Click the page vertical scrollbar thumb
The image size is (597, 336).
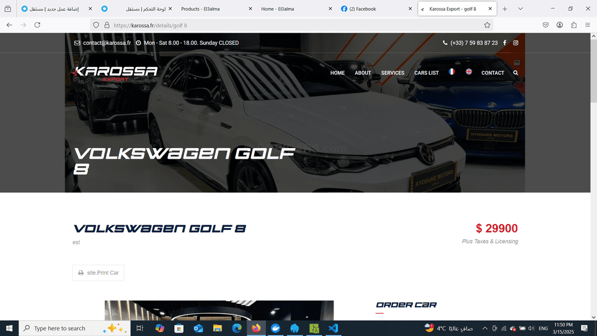click(594, 71)
